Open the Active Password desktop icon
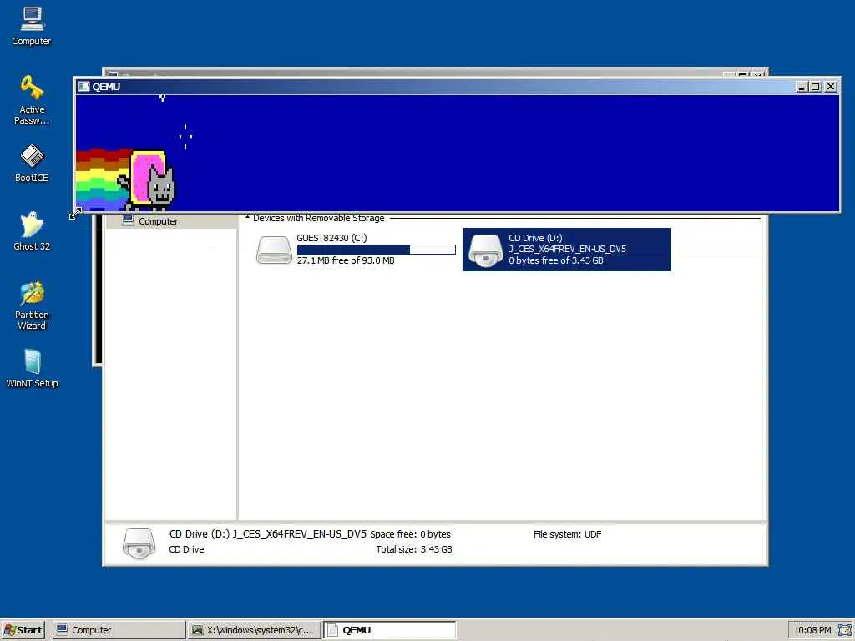 pos(32,100)
